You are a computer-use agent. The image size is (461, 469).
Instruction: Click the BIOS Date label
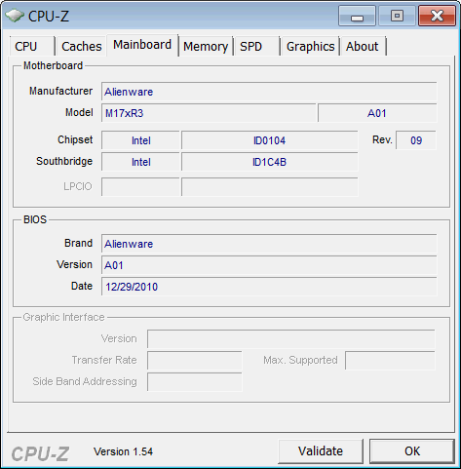point(82,286)
